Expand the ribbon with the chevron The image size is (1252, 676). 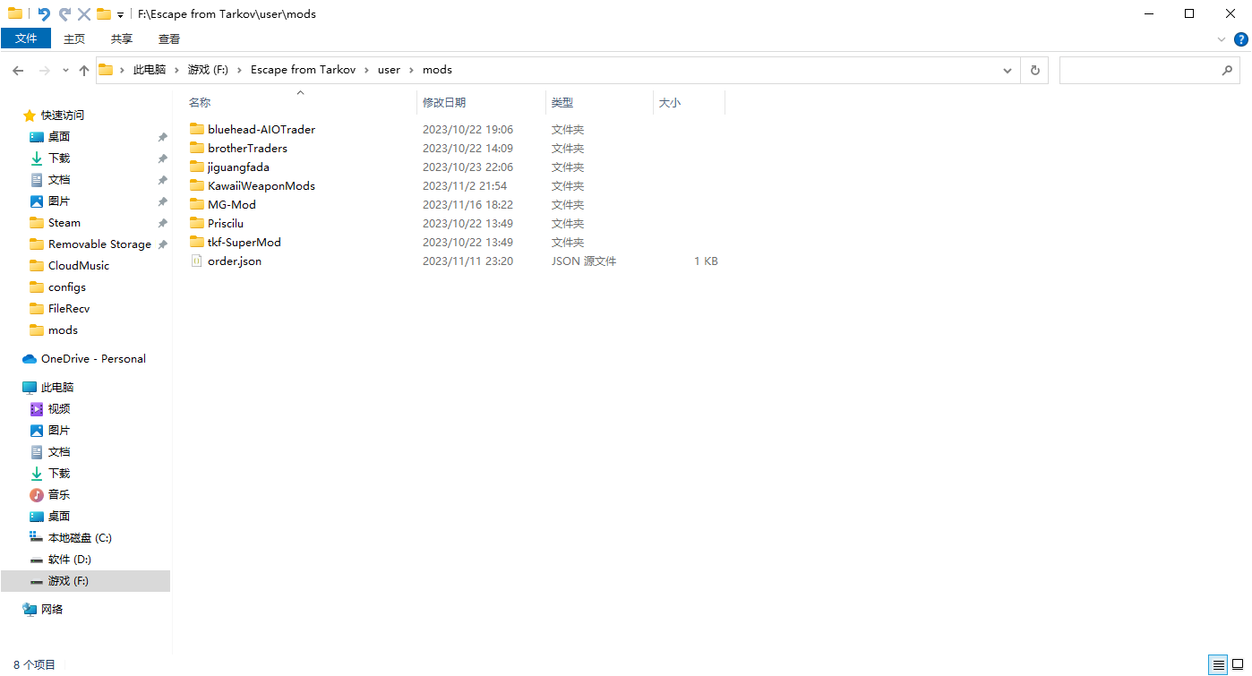click(x=1222, y=39)
